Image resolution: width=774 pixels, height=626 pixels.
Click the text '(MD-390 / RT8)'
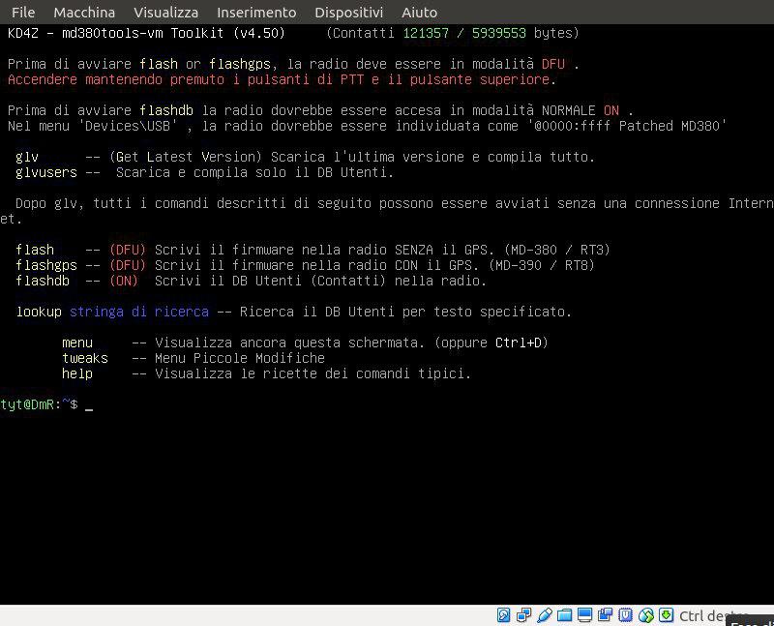542,265
